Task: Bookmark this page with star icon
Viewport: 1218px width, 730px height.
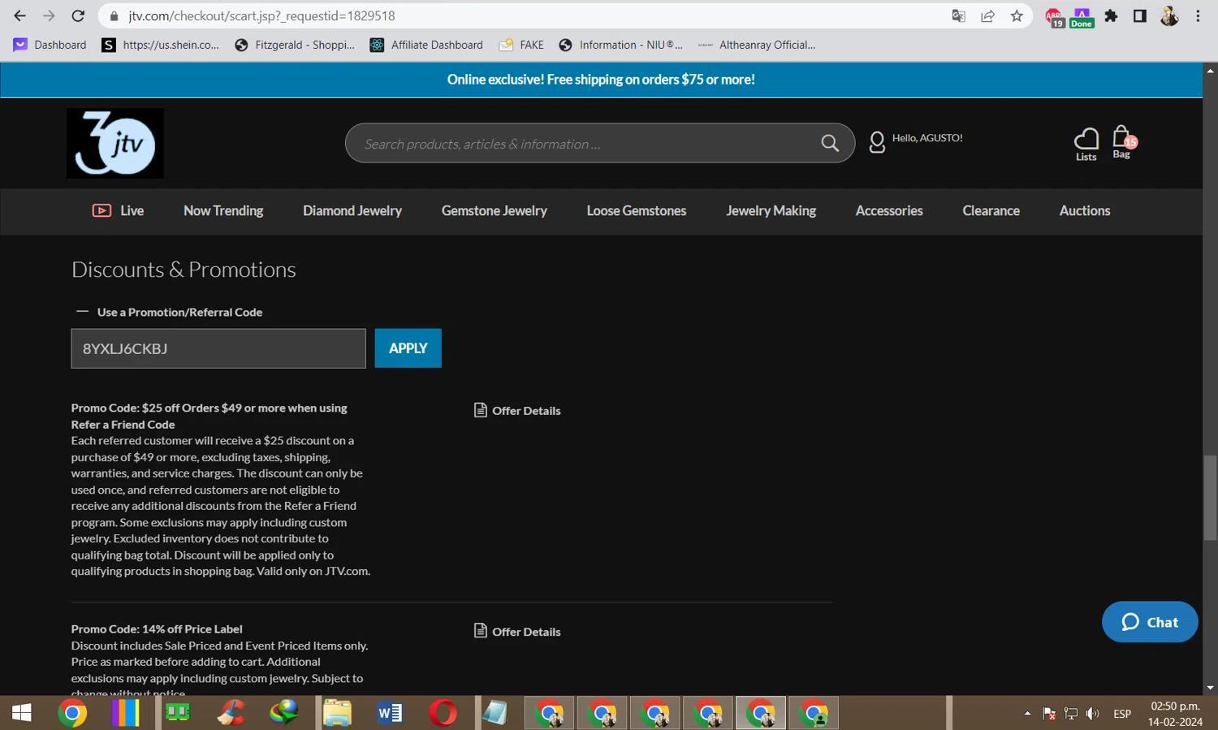Action: coord(1017,15)
